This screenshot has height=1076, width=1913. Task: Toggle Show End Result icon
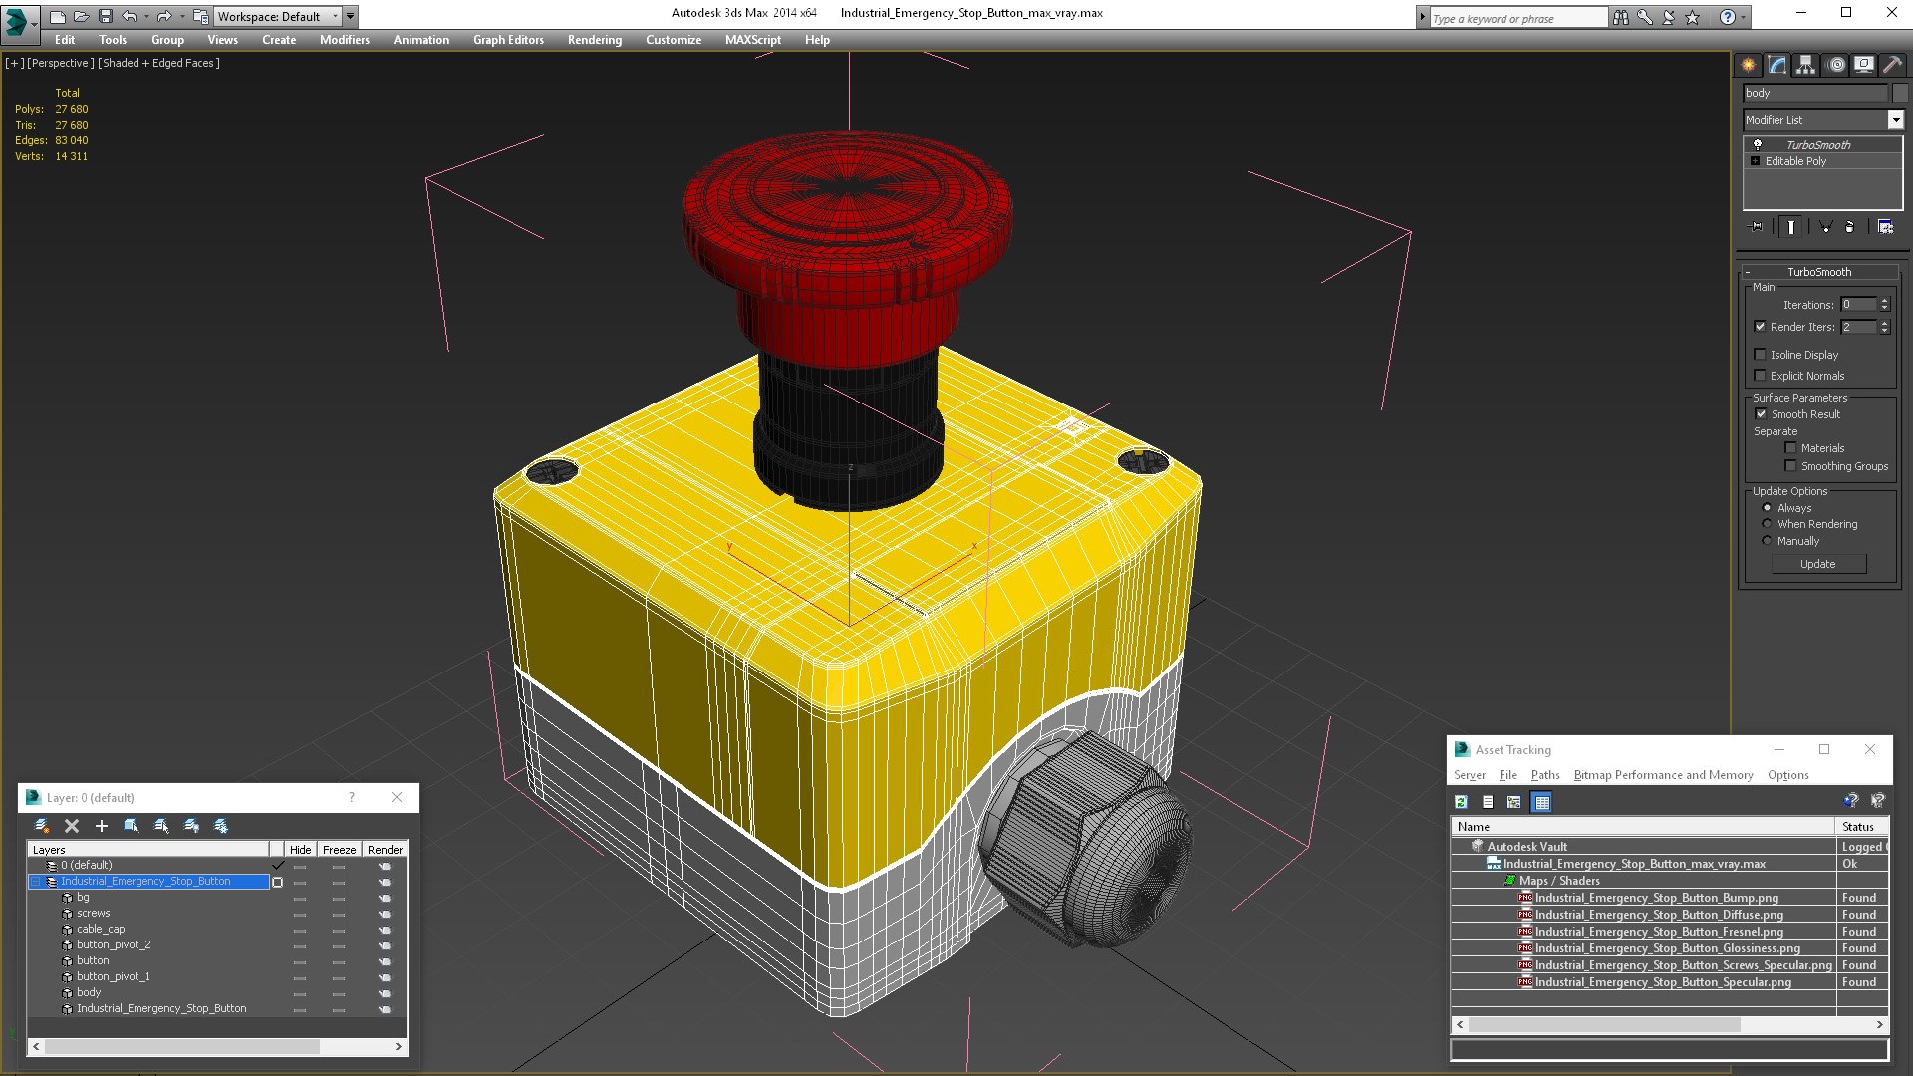click(1790, 227)
